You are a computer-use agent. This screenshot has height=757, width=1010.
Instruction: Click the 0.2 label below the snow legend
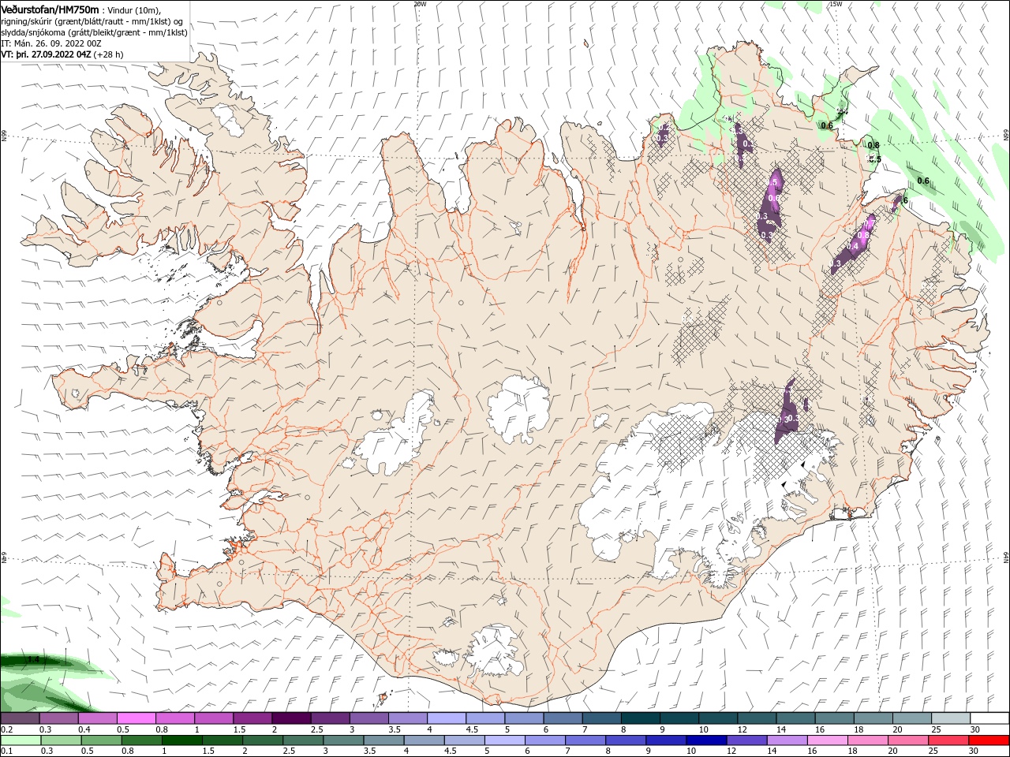click(6, 729)
